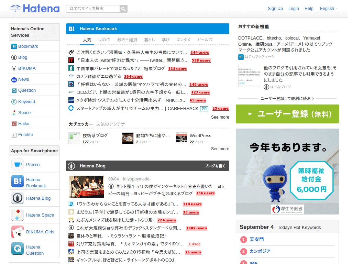Click はてなブログ pen icon under announcement
352x264 pixels.
pyautogui.click(x=266, y=87)
